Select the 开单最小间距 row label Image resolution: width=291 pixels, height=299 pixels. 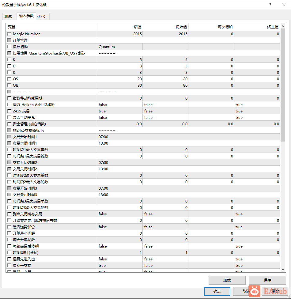click(x=24, y=233)
